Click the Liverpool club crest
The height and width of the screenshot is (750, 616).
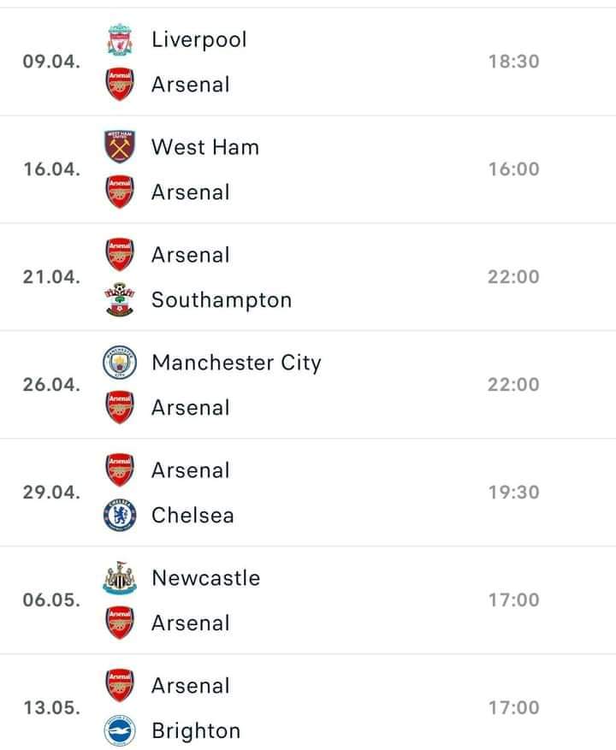[x=120, y=39]
